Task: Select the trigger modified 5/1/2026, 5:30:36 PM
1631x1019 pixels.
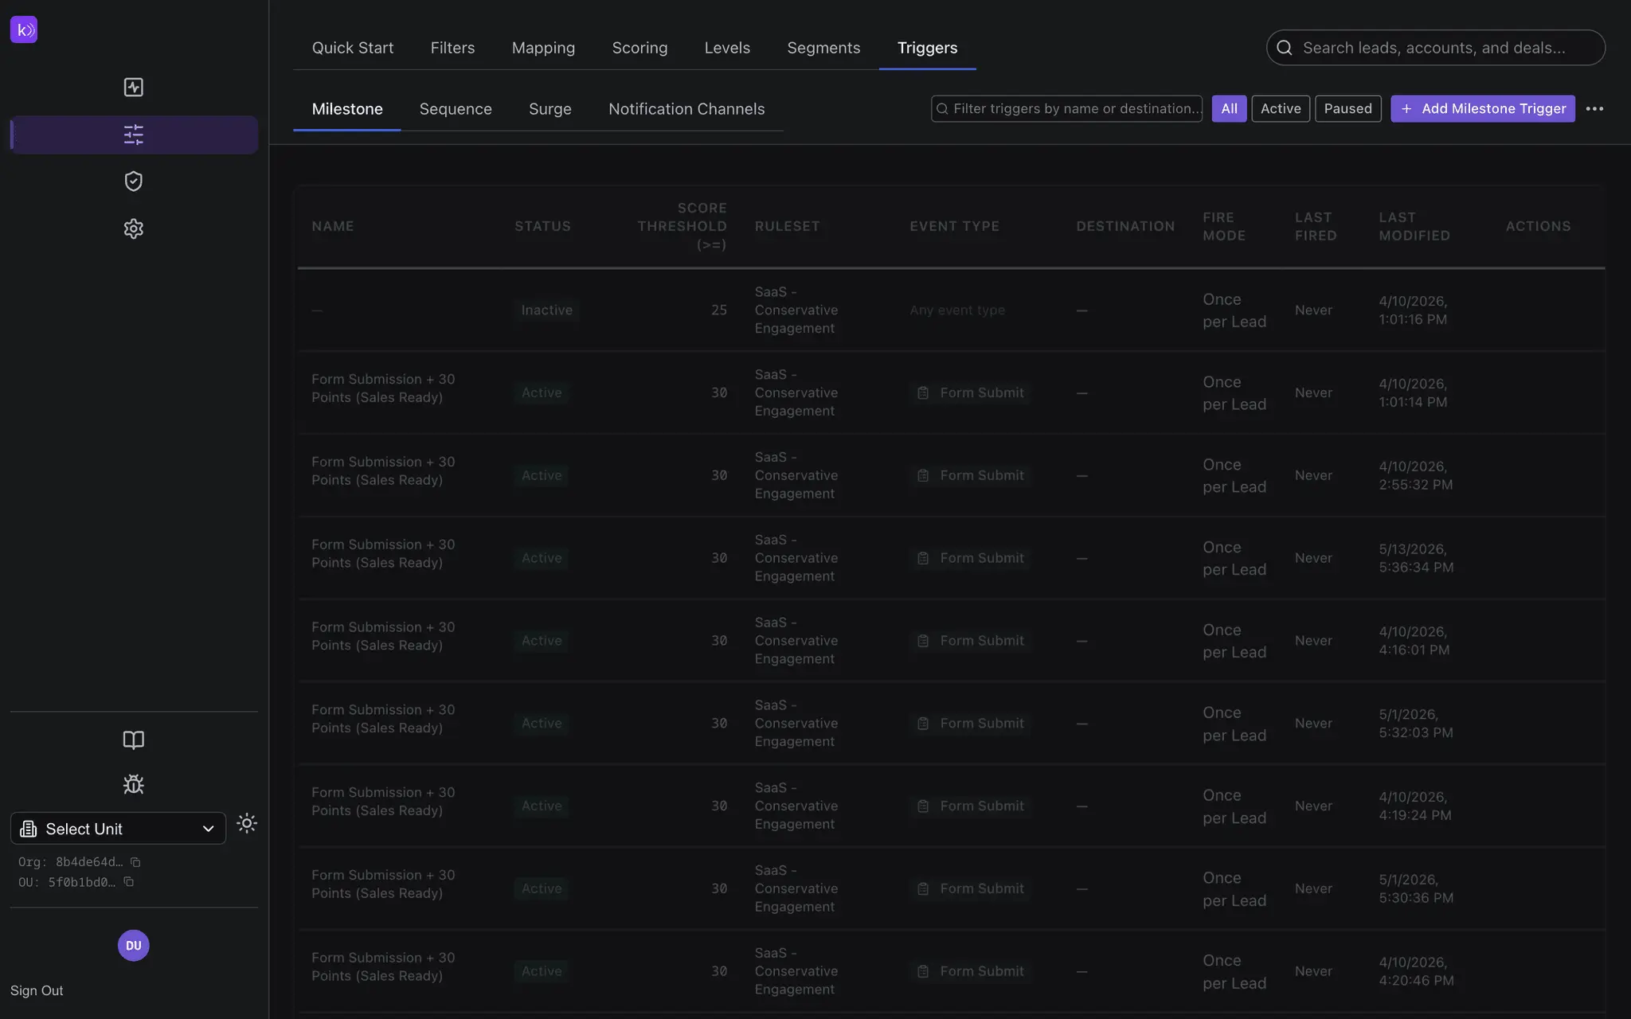Action: [x=951, y=888]
